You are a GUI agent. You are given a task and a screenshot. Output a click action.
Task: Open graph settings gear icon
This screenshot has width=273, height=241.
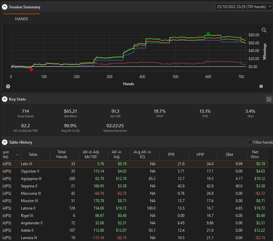click(8, 86)
